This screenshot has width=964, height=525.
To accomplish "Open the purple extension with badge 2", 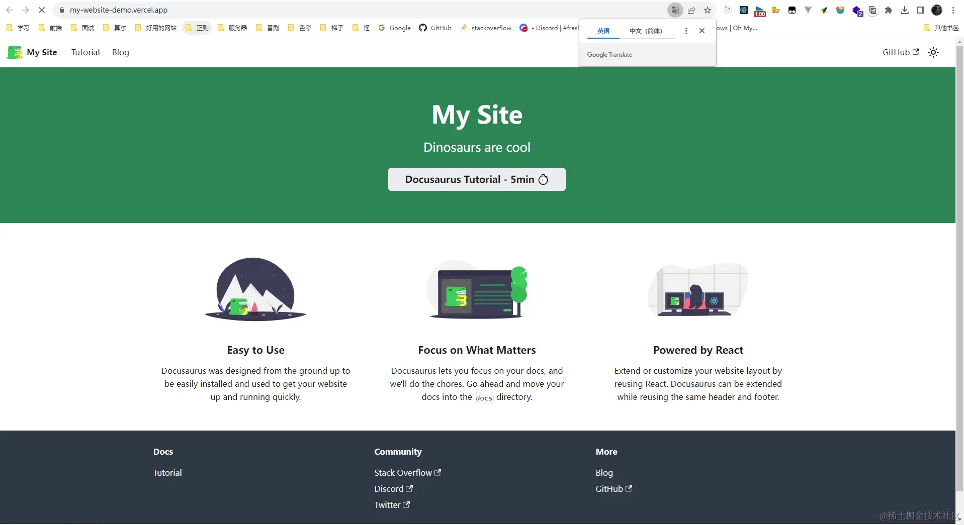I will pyautogui.click(x=857, y=11).
